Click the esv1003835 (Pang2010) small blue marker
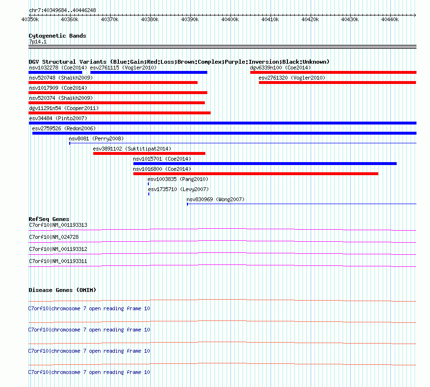This screenshot has width=430, height=387. (x=148, y=184)
